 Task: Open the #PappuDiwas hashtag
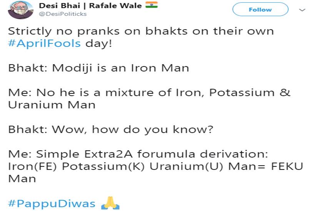pos(52,203)
